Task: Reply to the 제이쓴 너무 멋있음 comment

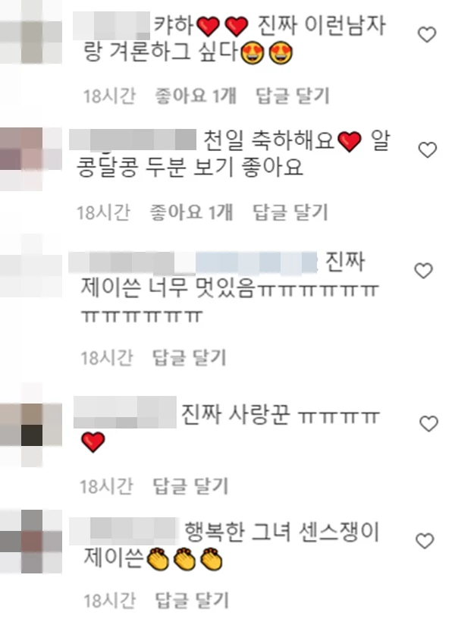Action: click(x=190, y=357)
